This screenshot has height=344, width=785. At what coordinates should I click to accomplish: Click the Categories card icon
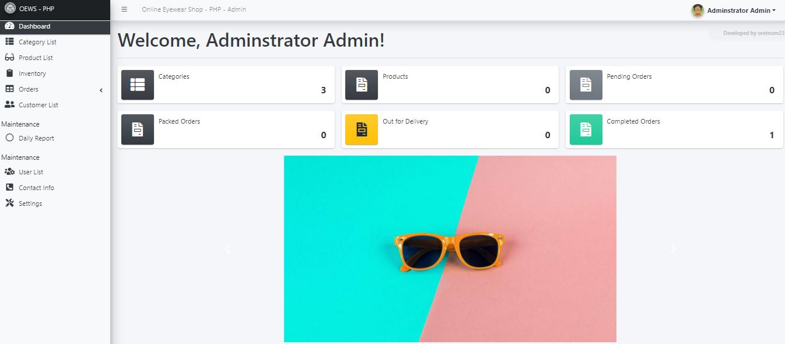tap(137, 84)
